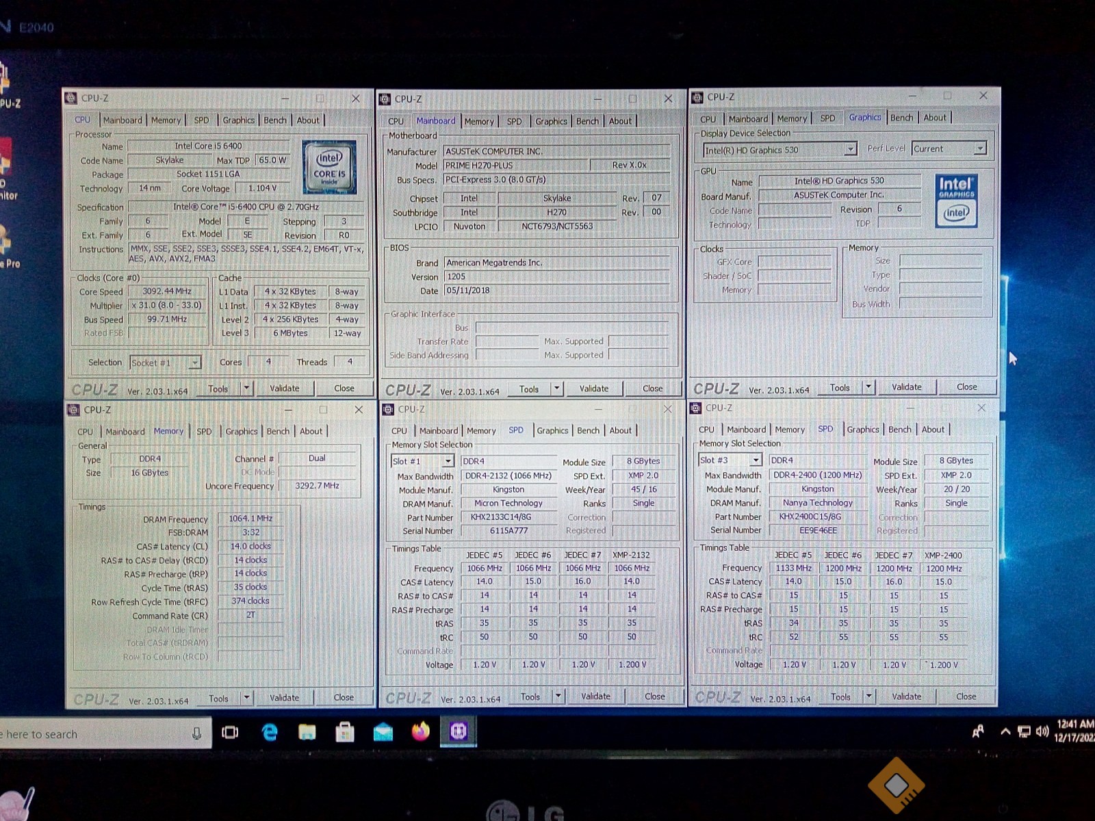1095x821 pixels.
Task: Open SPD tab in the Mainboard window
Action: [x=514, y=121]
